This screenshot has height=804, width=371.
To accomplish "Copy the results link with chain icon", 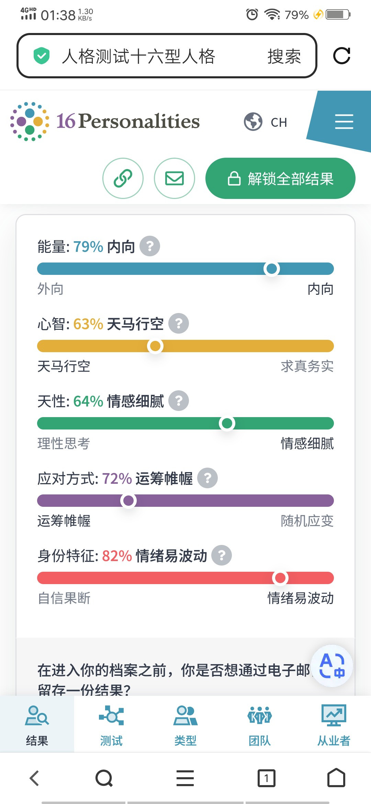I will (123, 178).
